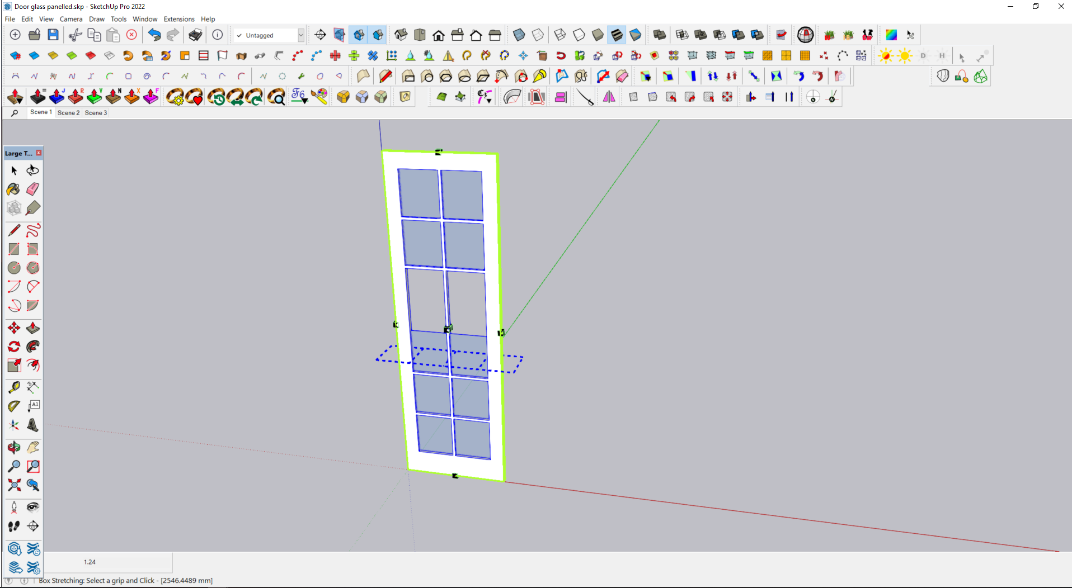The height and width of the screenshot is (588, 1072).
Task: Activate the Rotate tool
Action: tap(14, 347)
